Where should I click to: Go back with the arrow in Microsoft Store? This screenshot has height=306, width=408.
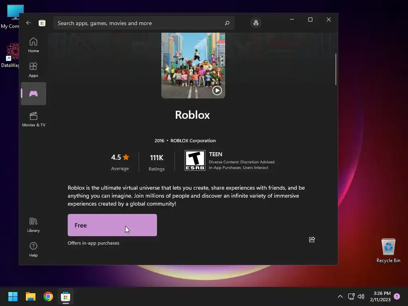(29, 23)
